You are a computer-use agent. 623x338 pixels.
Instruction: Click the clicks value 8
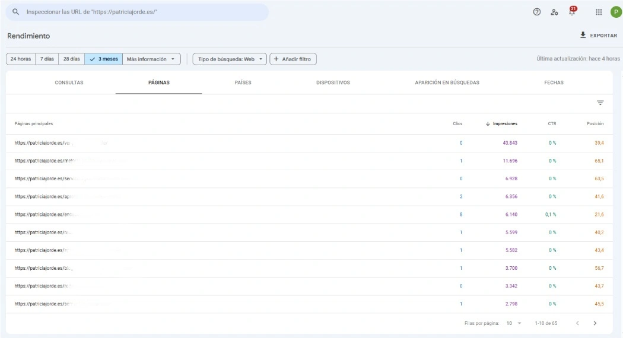[461, 215]
